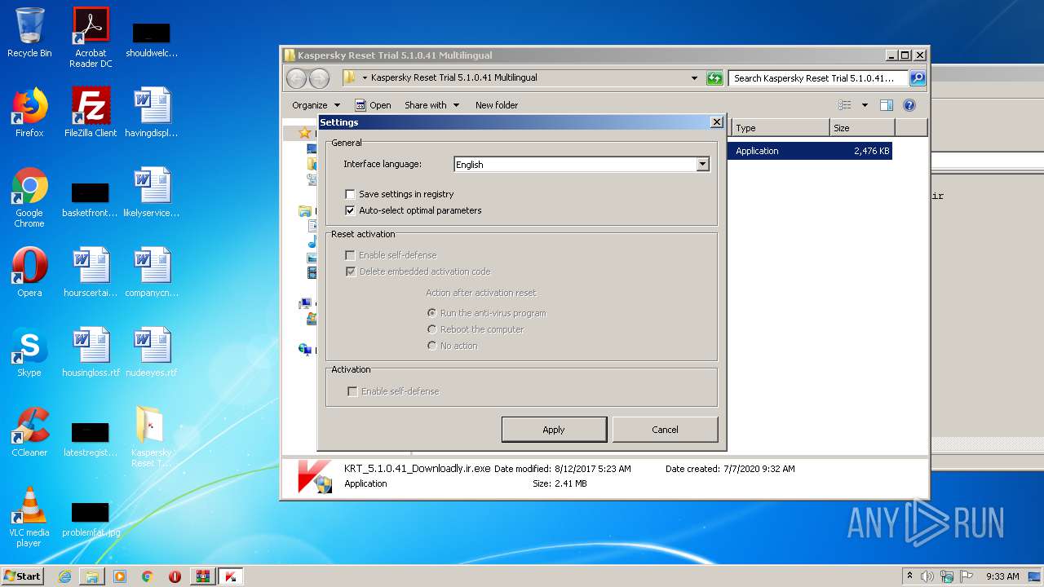Select the nudeeyes.rtf desktop file
The image size is (1044, 587).
tap(152, 352)
